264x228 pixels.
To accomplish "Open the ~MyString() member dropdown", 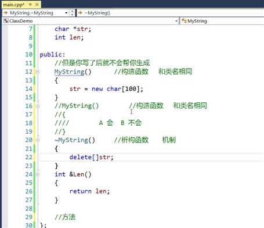I will [170, 13].
